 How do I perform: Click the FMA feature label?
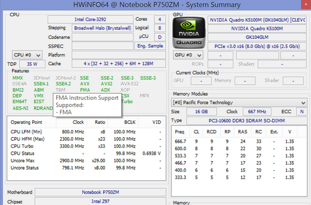coord(85,90)
